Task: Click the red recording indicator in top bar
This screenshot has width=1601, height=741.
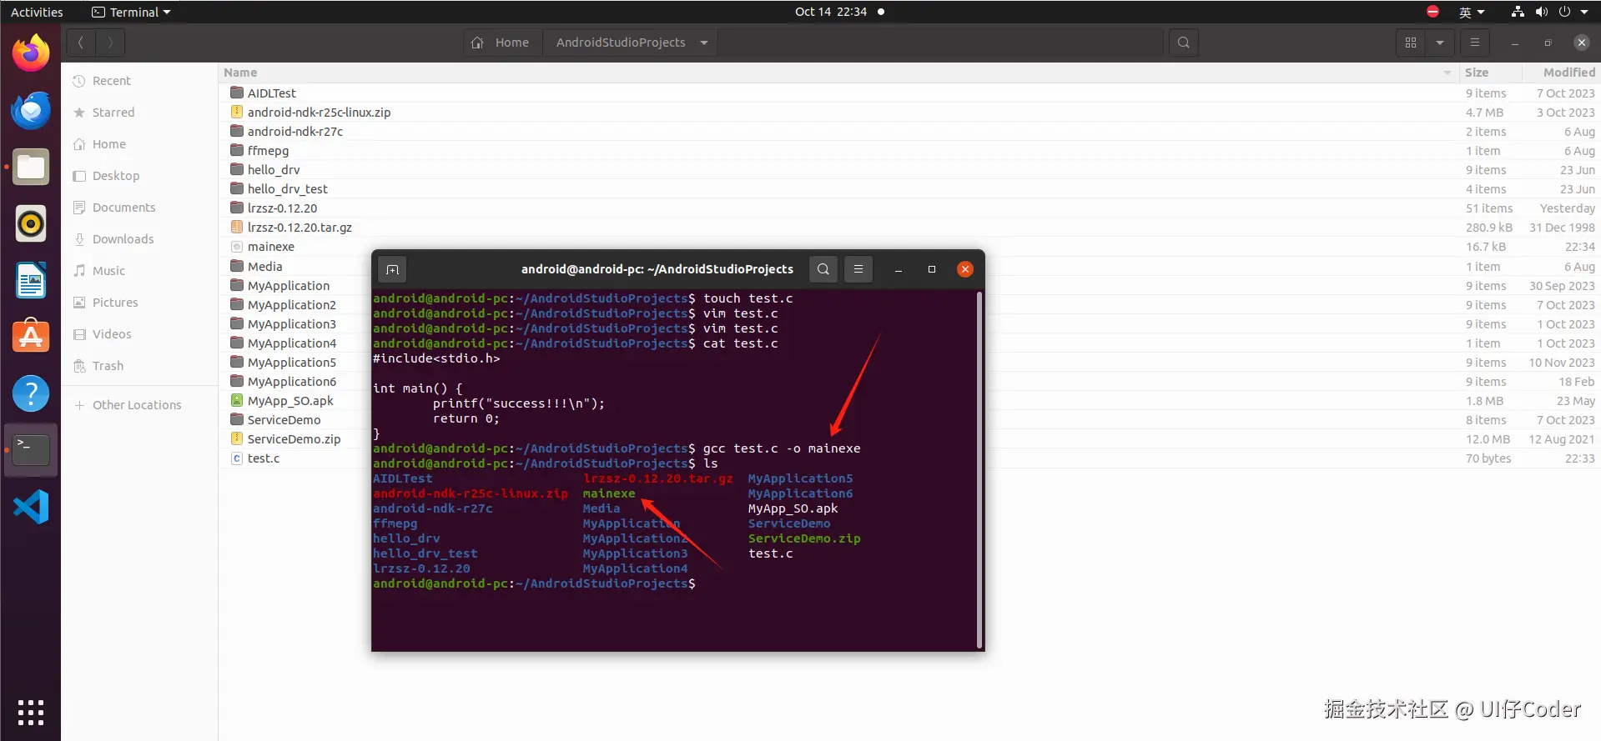Action: coord(1432,12)
